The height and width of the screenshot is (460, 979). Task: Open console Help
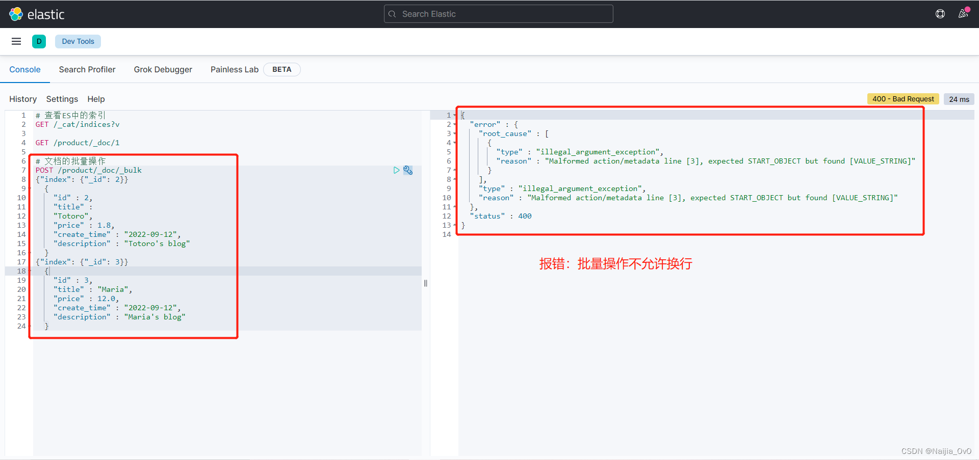tap(96, 99)
